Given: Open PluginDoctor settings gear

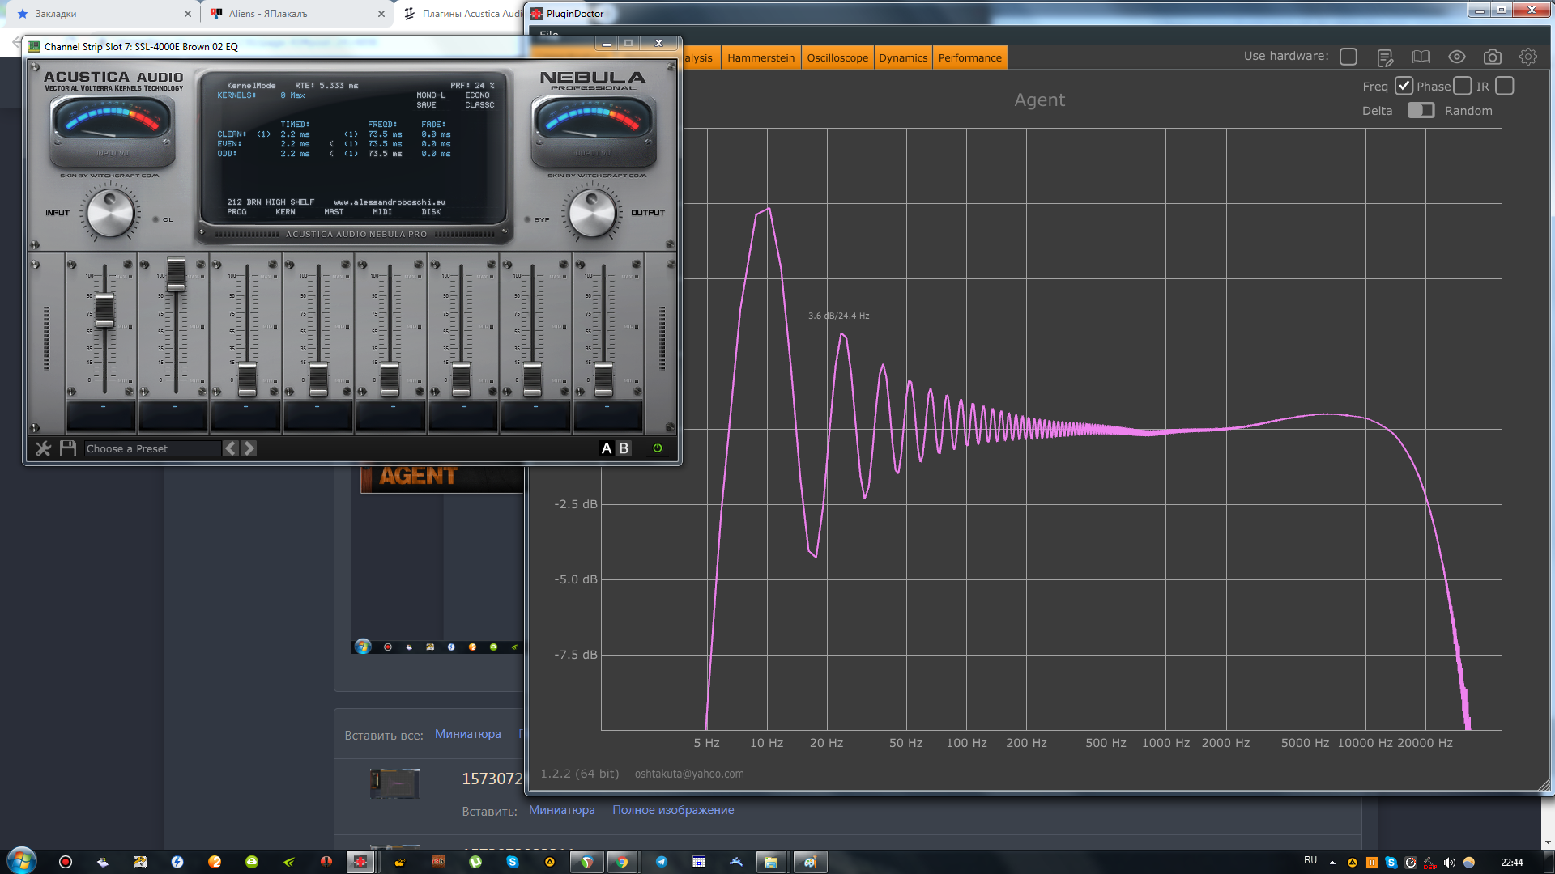Looking at the screenshot, I should coord(1527,57).
